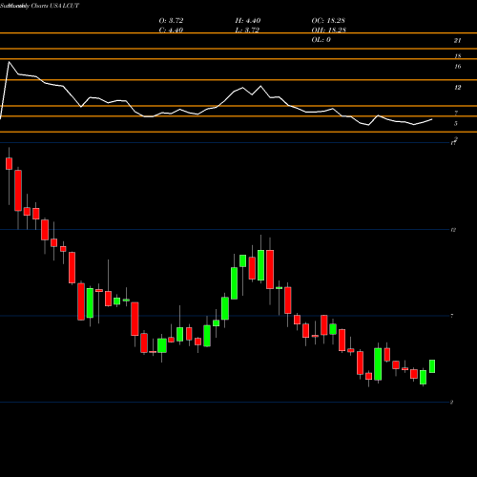The image size is (477, 477).
Task: Click the 21 label on indicator axis
Action: (x=457, y=41)
